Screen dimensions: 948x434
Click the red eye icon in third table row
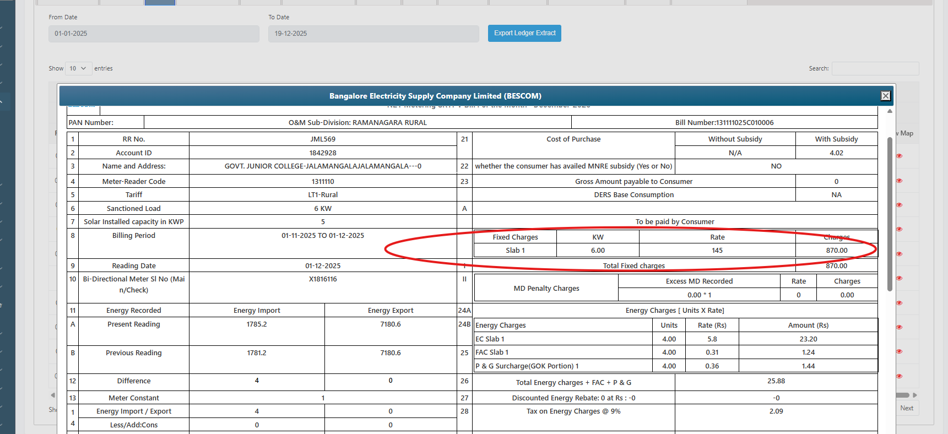coord(899,205)
